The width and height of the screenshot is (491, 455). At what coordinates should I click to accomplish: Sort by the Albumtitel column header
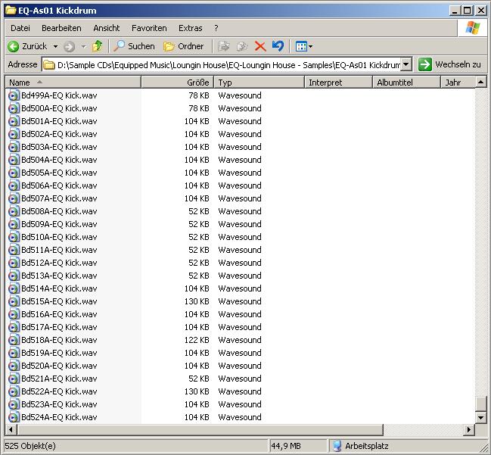[406, 83]
